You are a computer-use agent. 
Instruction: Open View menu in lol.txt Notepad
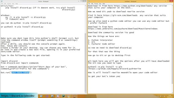coord(13,4)
